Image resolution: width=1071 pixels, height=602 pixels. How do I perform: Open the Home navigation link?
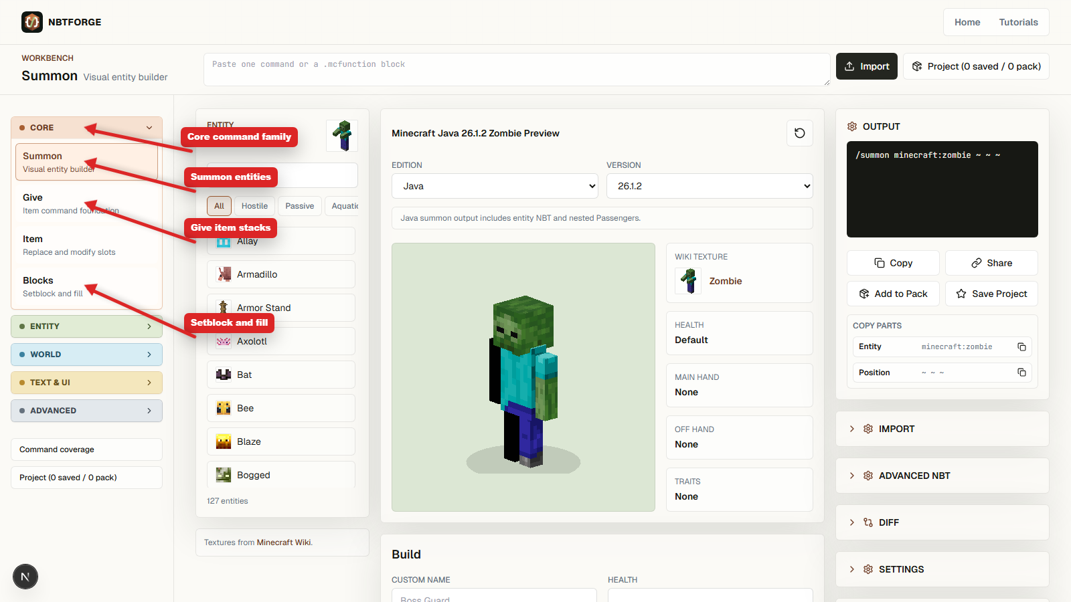(x=967, y=22)
